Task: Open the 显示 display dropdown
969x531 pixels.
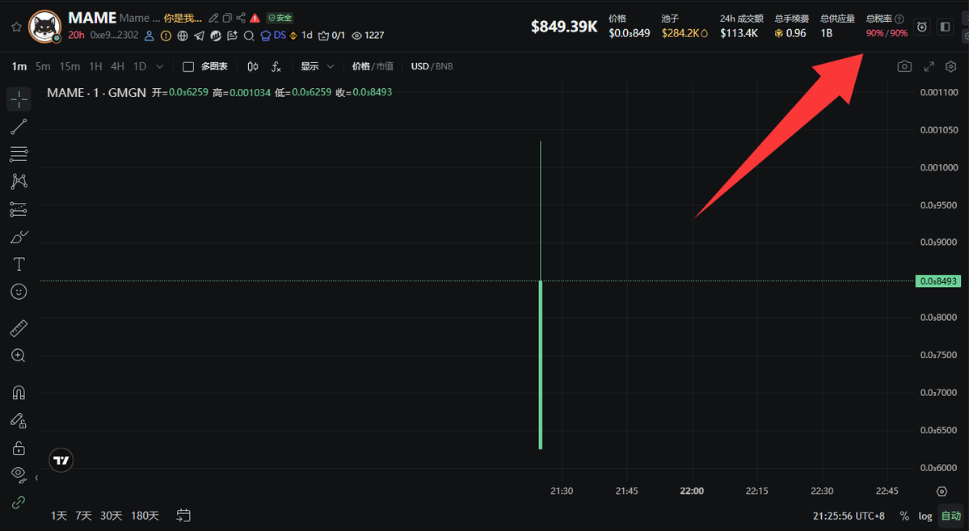Action: coord(317,66)
